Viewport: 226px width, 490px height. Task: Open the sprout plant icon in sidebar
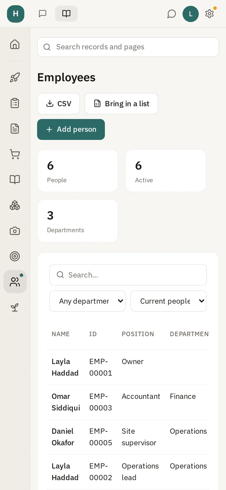15,307
